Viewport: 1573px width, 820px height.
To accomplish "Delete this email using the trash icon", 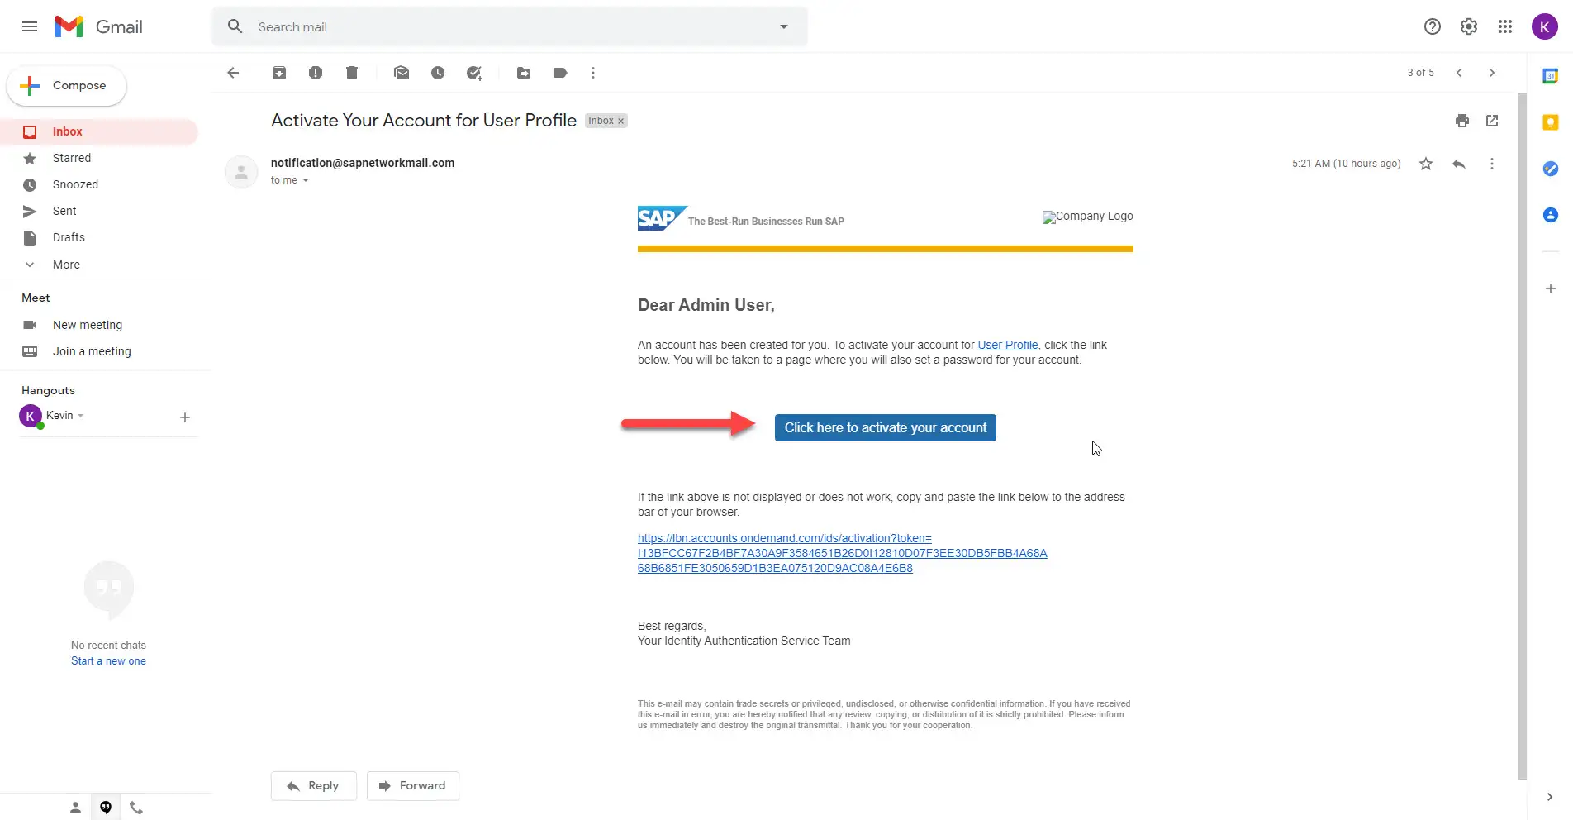I will click(x=352, y=73).
